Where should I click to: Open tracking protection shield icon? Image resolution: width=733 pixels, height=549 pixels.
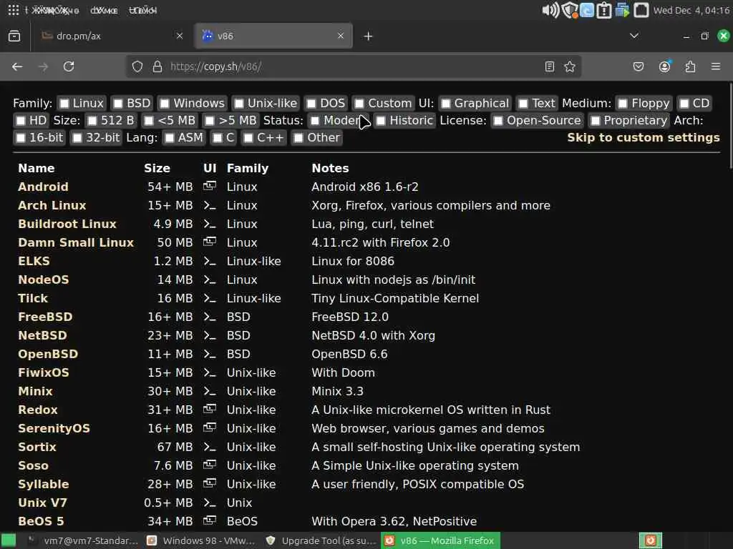pyautogui.click(x=137, y=66)
